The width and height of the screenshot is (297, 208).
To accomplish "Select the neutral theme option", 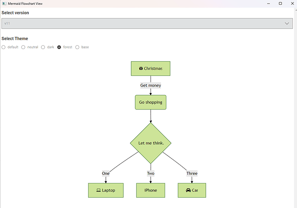I will pyautogui.click(x=23, y=47).
